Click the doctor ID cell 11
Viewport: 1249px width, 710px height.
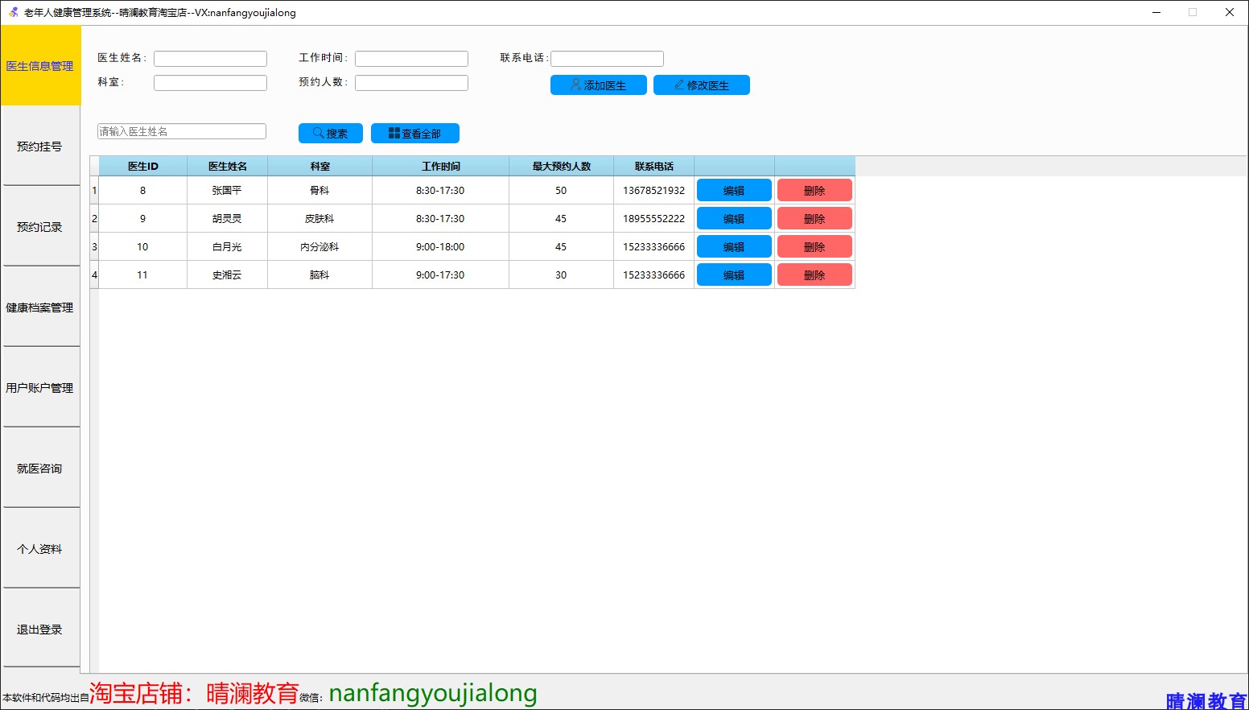coord(143,275)
